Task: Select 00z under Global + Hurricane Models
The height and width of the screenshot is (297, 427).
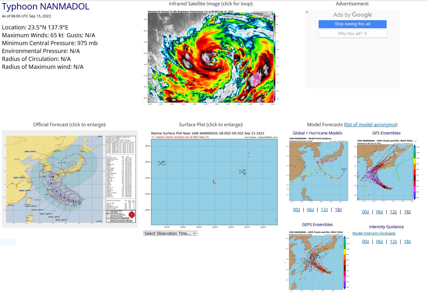Action: 297,210
